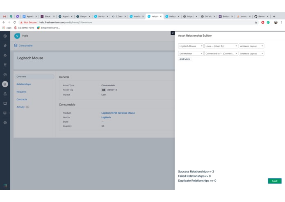This screenshot has width=285, height=202.
Task: Close the Slack browser tab
Action: point(54,16)
